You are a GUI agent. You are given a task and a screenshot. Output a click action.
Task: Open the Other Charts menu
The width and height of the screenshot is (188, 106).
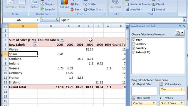(x=95, y=9)
